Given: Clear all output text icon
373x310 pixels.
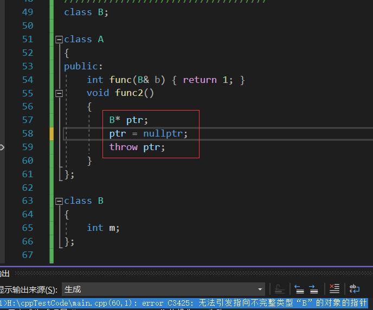Looking at the screenshot, I should coord(335,289).
